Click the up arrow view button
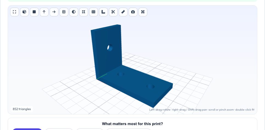Viewport: 265px width, 130px height. coord(44,12)
